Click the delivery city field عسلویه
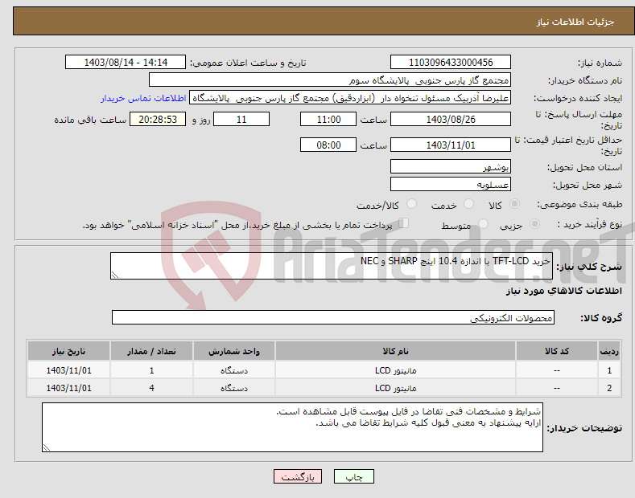 [x=451, y=184]
